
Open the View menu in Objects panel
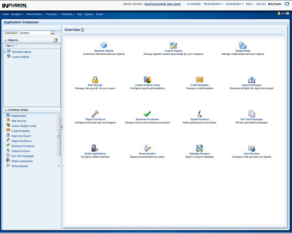[10, 46]
